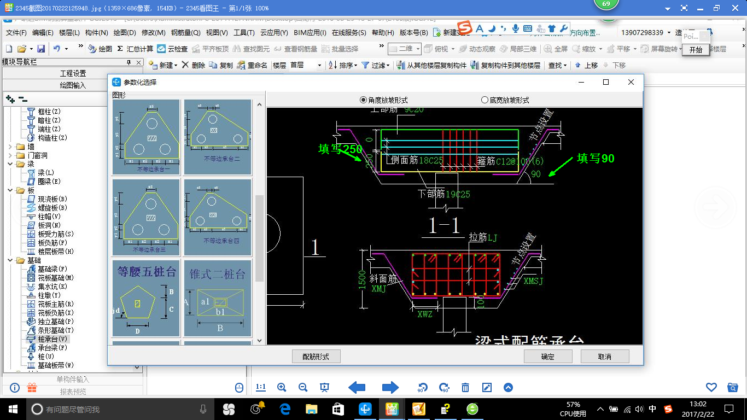Click the 取消 button in dialog
This screenshot has height=420, width=747.
point(605,357)
